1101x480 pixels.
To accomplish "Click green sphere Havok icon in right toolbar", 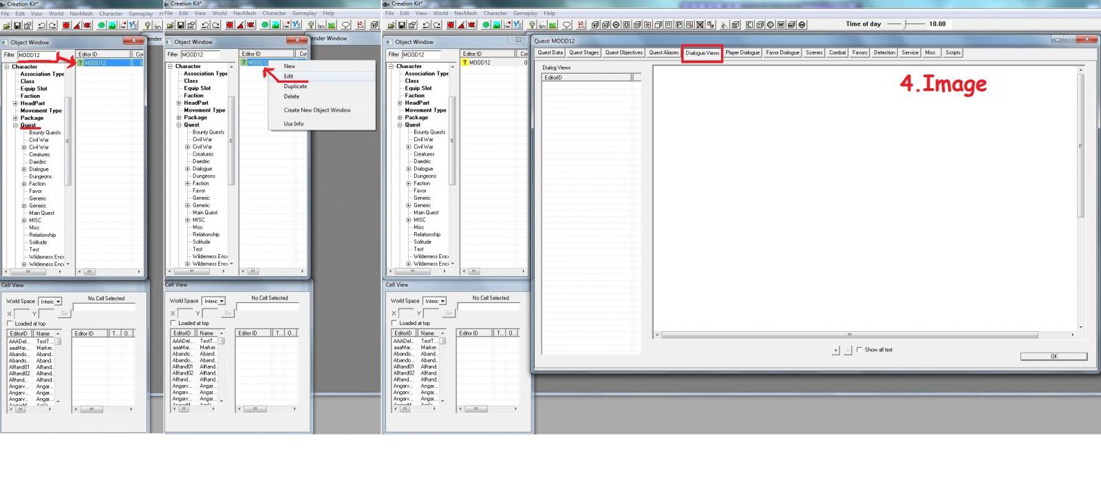I will click(x=486, y=25).
